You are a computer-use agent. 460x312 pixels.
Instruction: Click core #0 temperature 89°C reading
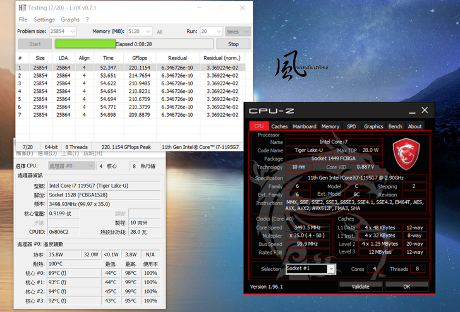[x=73, y=273]
